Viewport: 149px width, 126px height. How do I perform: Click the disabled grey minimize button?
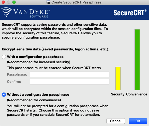9,2
